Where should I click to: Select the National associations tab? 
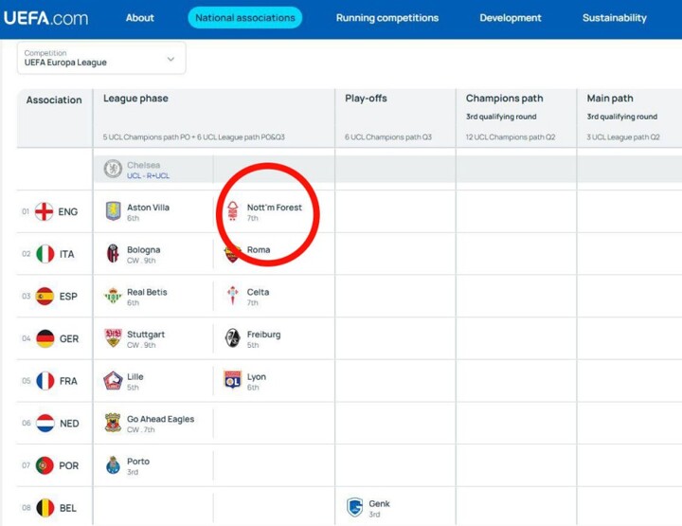(x=244, y=18)
